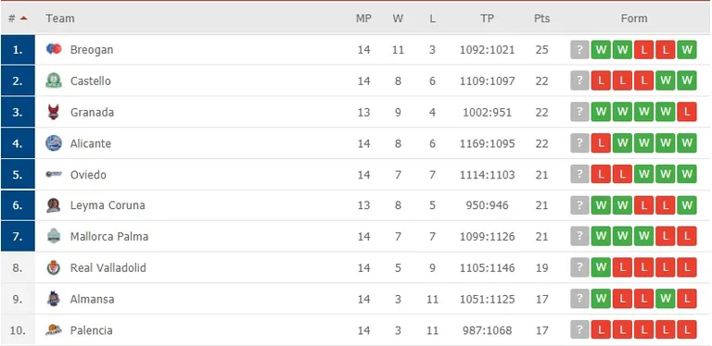Click the Alicante team logo icon
The height and width of the screenshot is (346, 712).
[54, 143]
